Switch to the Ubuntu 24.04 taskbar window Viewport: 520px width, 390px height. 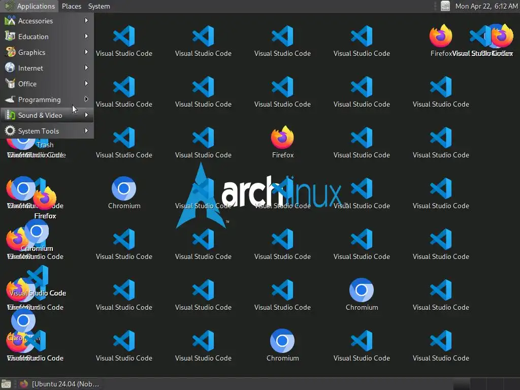point(60,384)
